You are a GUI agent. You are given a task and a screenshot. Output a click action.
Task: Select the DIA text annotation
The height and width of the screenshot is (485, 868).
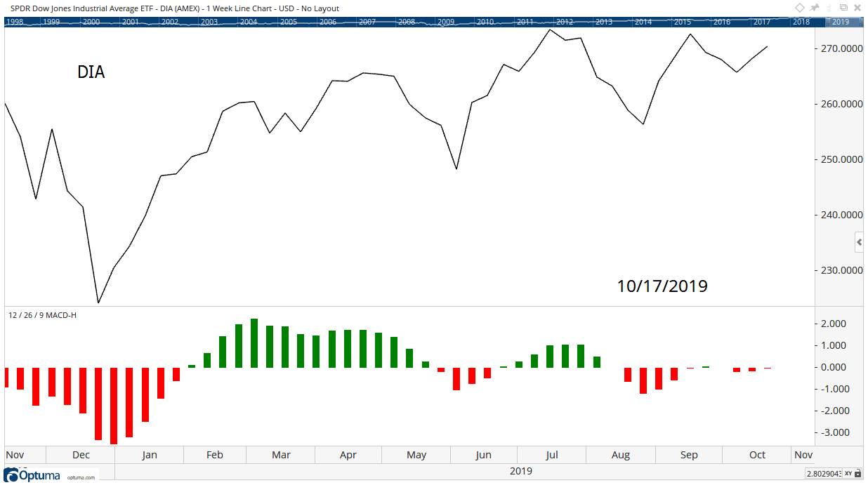tap(91, 72)
